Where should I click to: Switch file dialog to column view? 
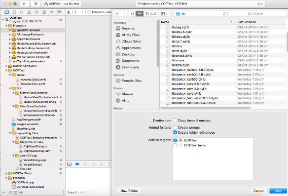(147, 14)
